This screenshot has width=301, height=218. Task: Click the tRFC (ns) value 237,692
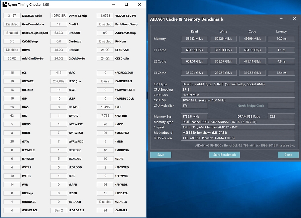59,81
